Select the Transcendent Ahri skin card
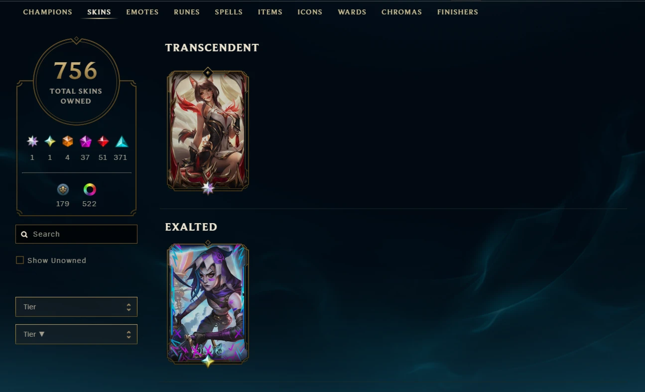 coord(208,131)
